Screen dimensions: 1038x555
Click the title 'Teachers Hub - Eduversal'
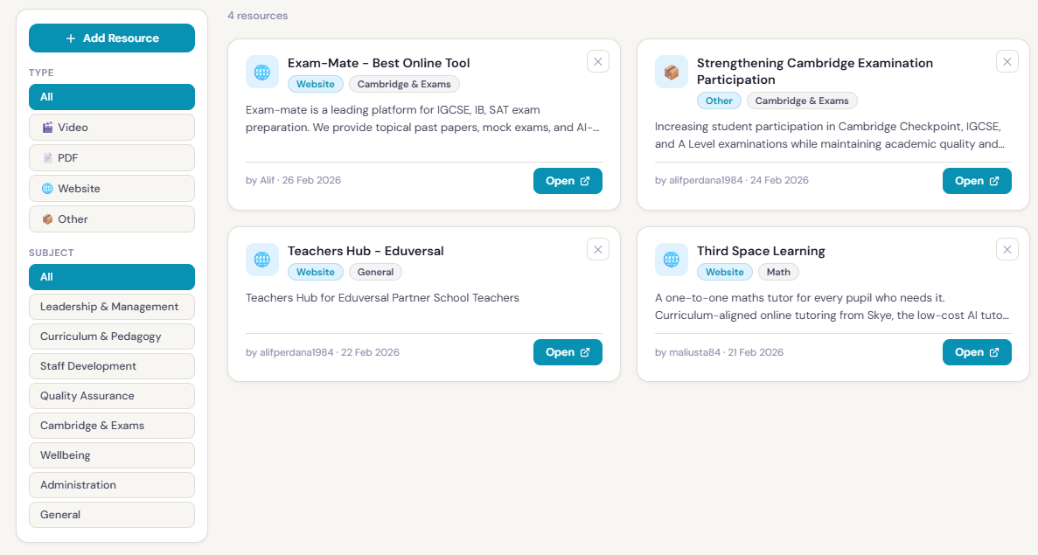366,251
